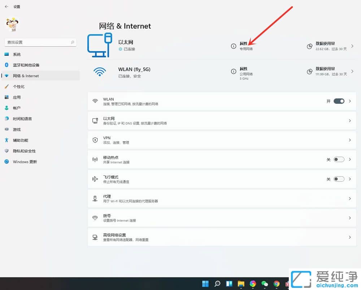
Task: Open the 系统 settings category
Action: pyautogui.click(x=40, y=54)
